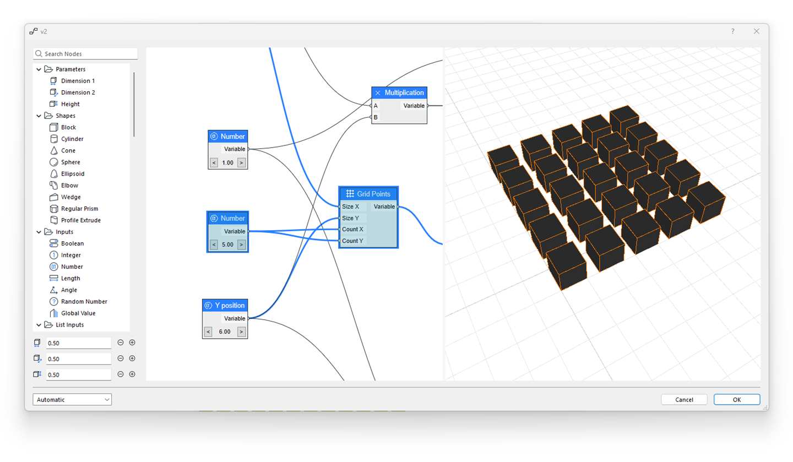Click the Search Nodes field
The height and width of the screenshot is (462, 793).
[85, 54]
